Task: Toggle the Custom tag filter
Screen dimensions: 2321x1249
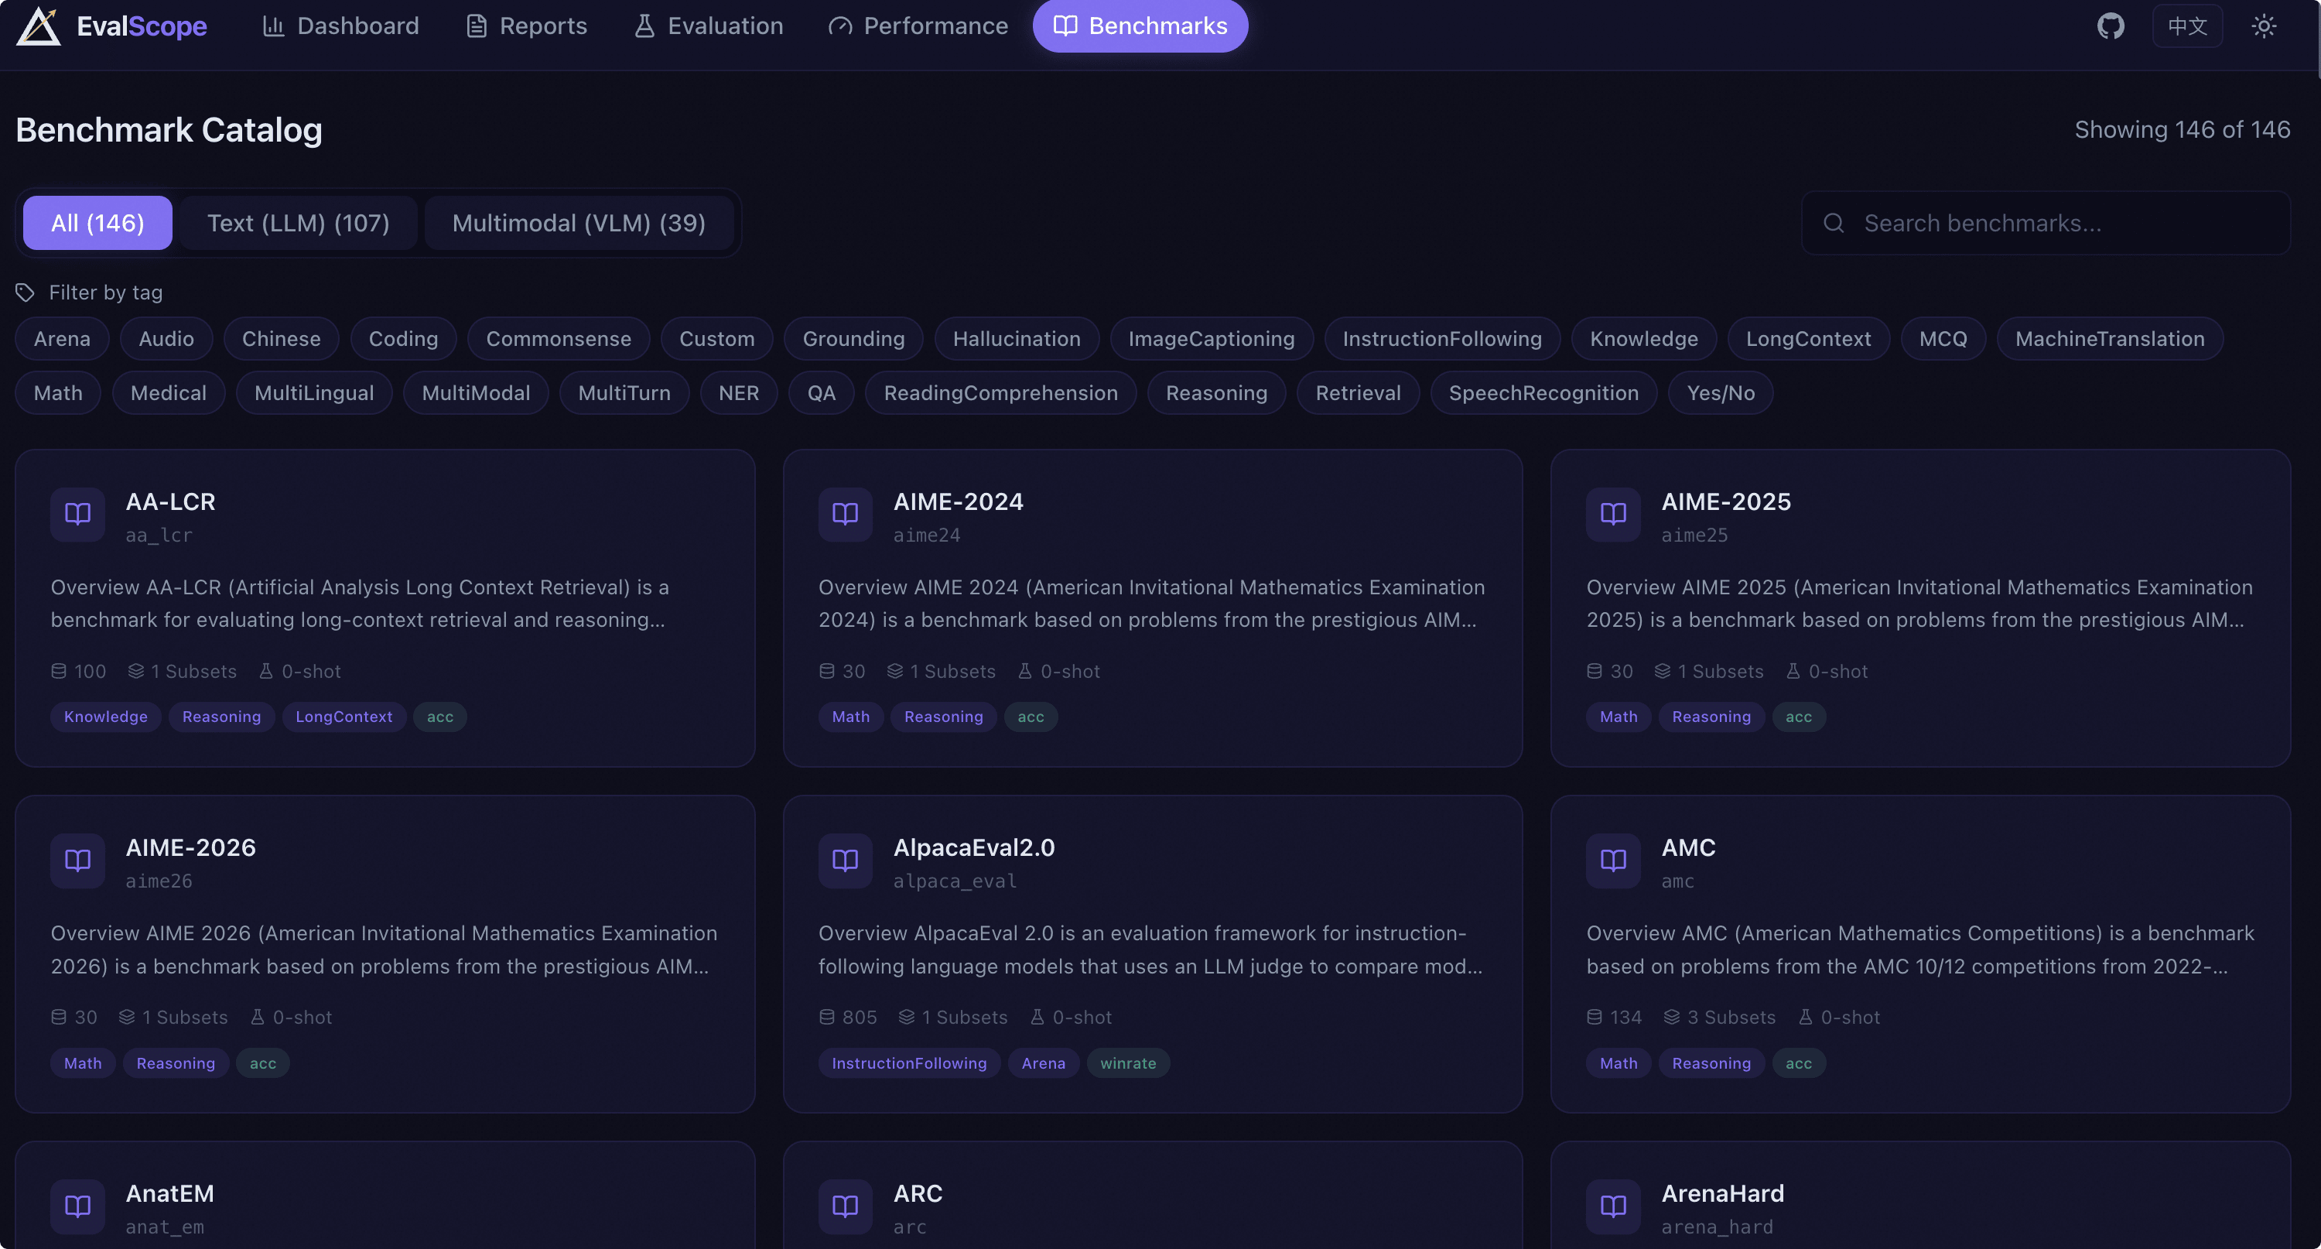Action: [717, 339]
